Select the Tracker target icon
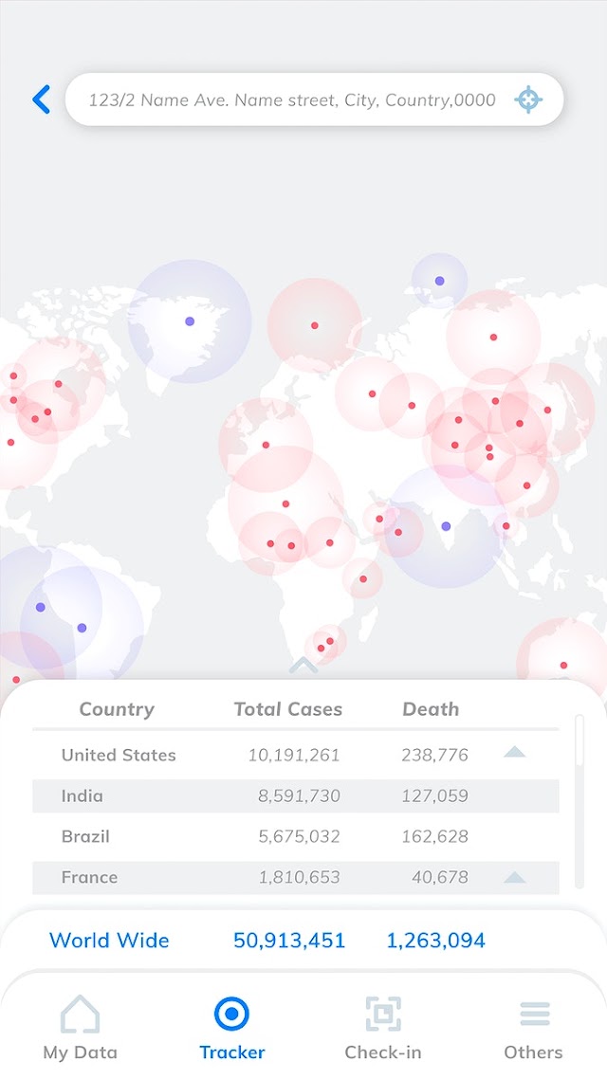Screen dimensions: 607x1079 [x=231, y=1014]
